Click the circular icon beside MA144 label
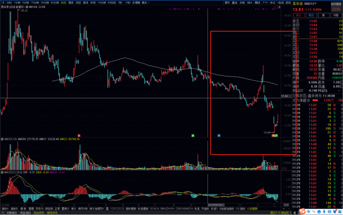The height and width of the screenshot is (215, 343). pyautogui.click(x=27, y=7)
